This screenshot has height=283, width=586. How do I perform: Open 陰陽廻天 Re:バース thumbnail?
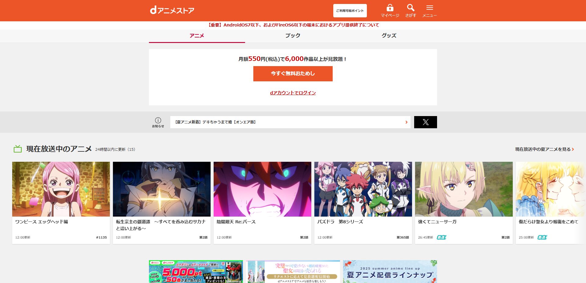point(262,189)
